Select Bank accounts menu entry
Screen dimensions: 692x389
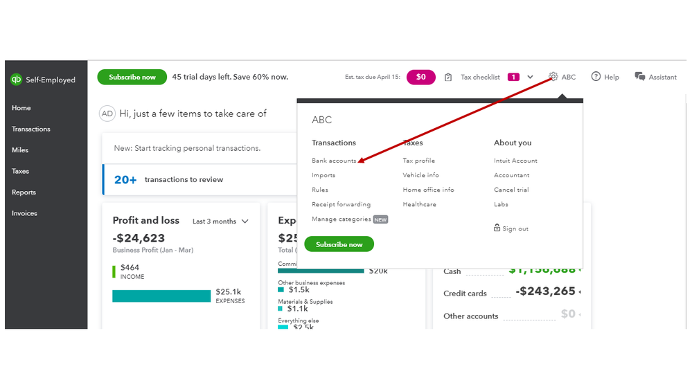click(334, 161)
